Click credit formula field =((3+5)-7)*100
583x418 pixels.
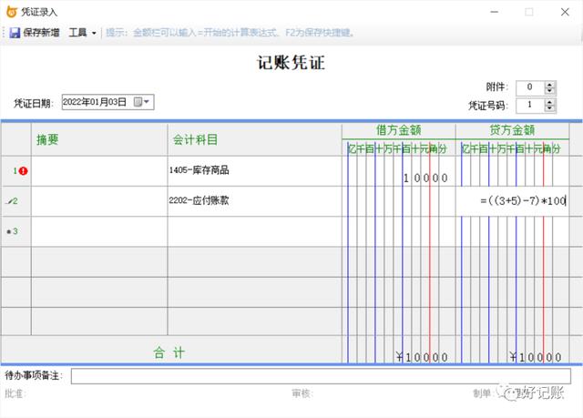point(513,201)
